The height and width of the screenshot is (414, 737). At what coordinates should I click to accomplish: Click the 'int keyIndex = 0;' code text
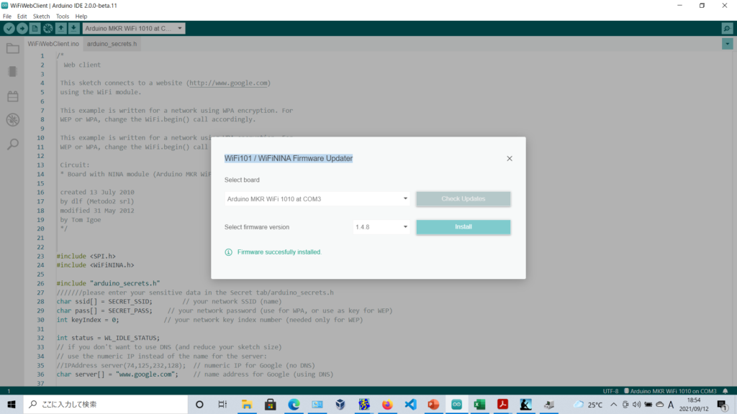coord(88,320)
